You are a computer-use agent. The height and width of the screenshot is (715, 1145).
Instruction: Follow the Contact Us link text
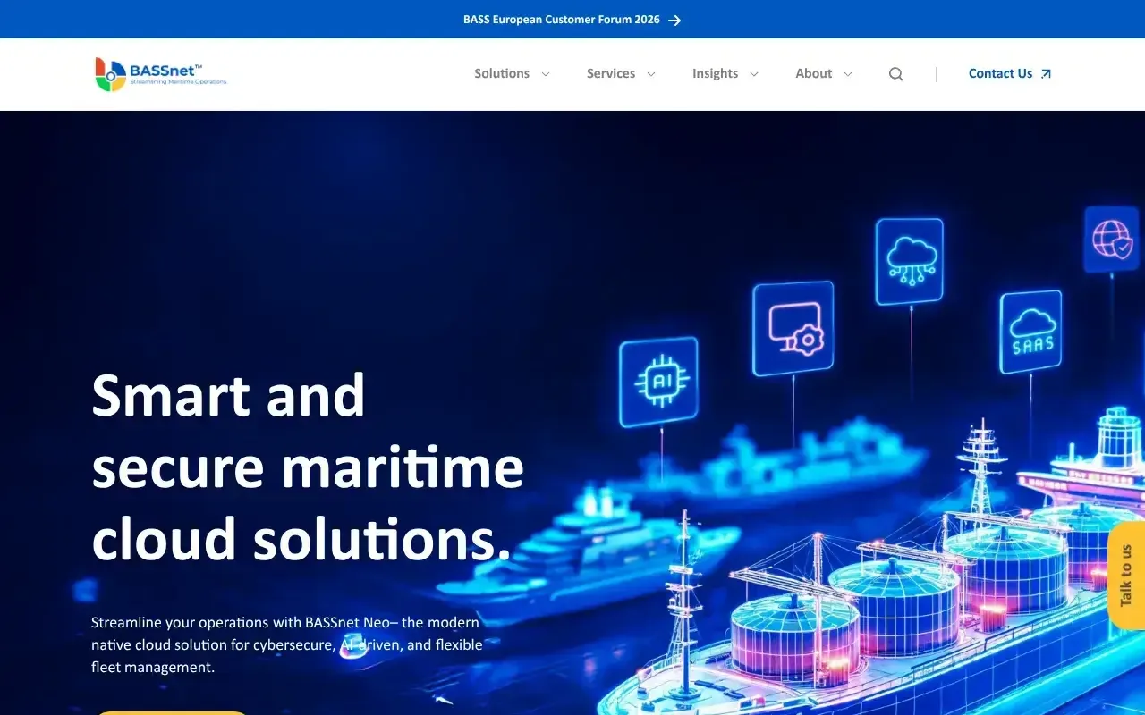[x=1000, y=74]
